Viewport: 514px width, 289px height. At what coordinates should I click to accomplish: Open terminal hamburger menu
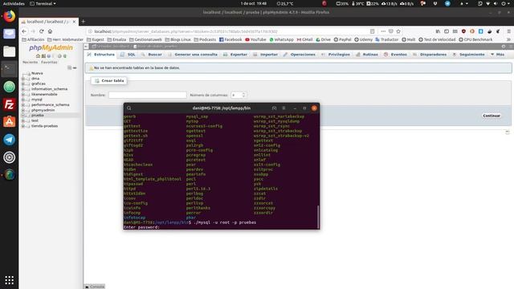pyautogui.click(x=284, y=108)
